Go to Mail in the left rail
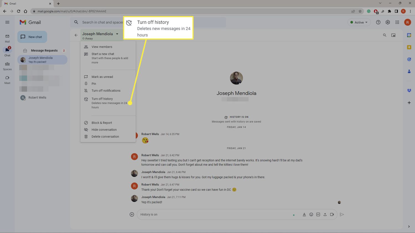Screen dimensions: 415x233 (x=7, y=38)
